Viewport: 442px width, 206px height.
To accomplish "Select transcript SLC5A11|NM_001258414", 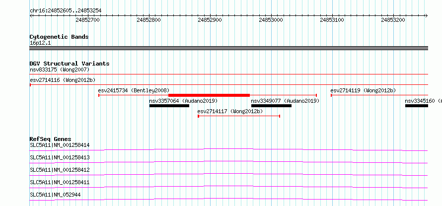I will [x=60, y=145].
